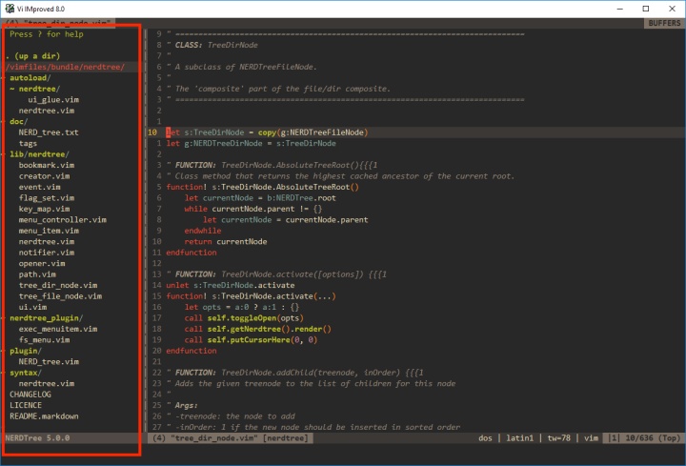Open menu_controller.vim in the tree
This screenshot has height=466, width=686.
coord(63,220)
